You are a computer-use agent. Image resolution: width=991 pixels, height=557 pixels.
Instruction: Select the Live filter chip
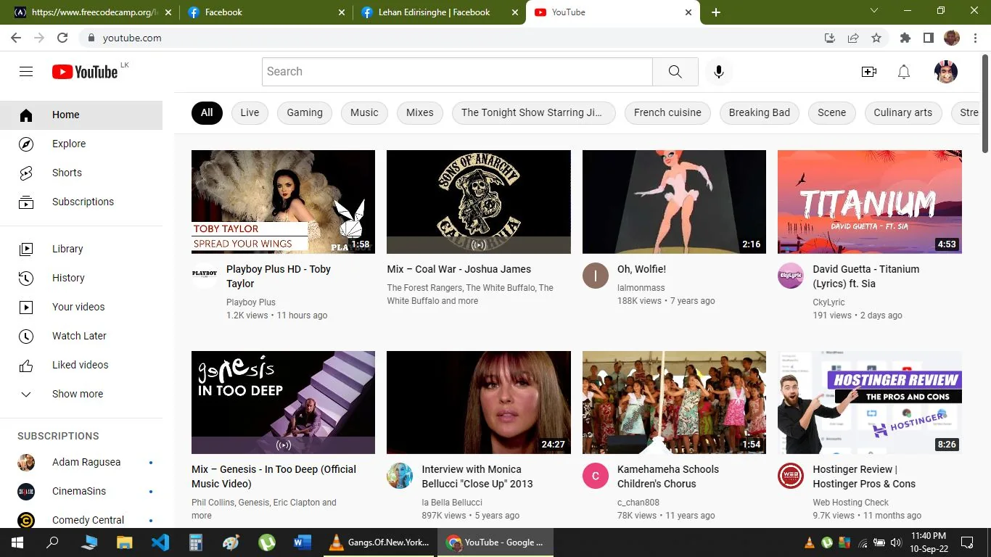pyautogui.click(x=250, y=112)
